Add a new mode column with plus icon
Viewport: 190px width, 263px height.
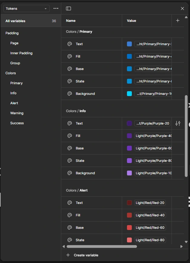(x=178, y=21)
